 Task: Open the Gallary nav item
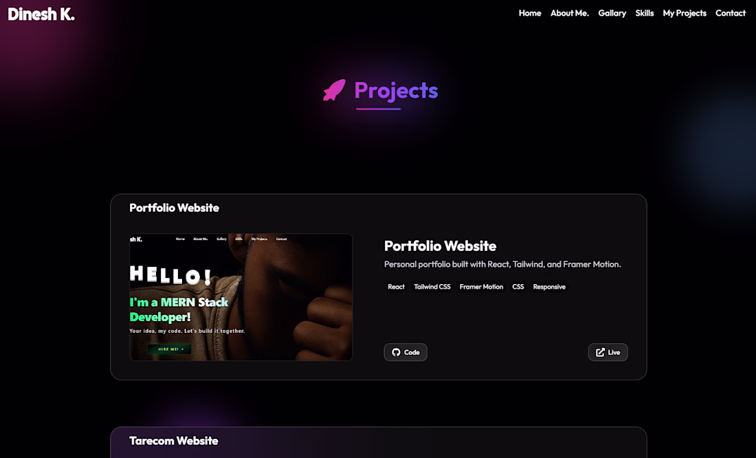tap(612, 14)
